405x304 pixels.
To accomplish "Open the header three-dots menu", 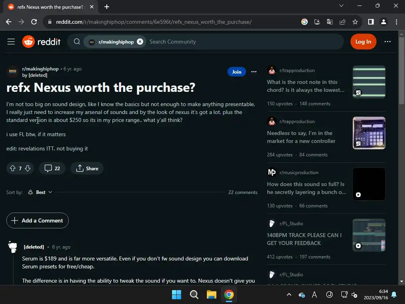I will (388, 42).
